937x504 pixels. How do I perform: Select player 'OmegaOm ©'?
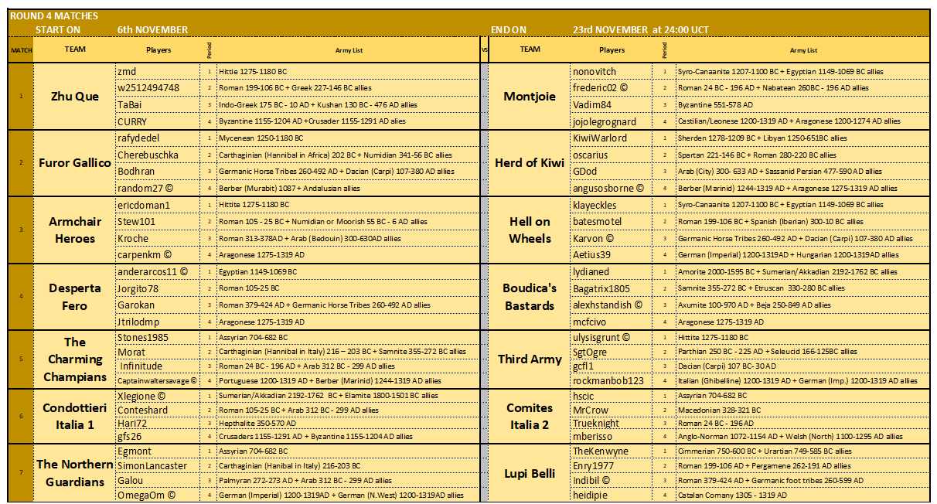[146, 495]
